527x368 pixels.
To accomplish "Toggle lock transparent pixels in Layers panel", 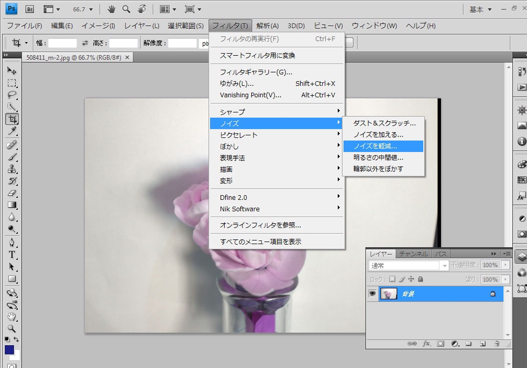I will click(x=393, y=280).
